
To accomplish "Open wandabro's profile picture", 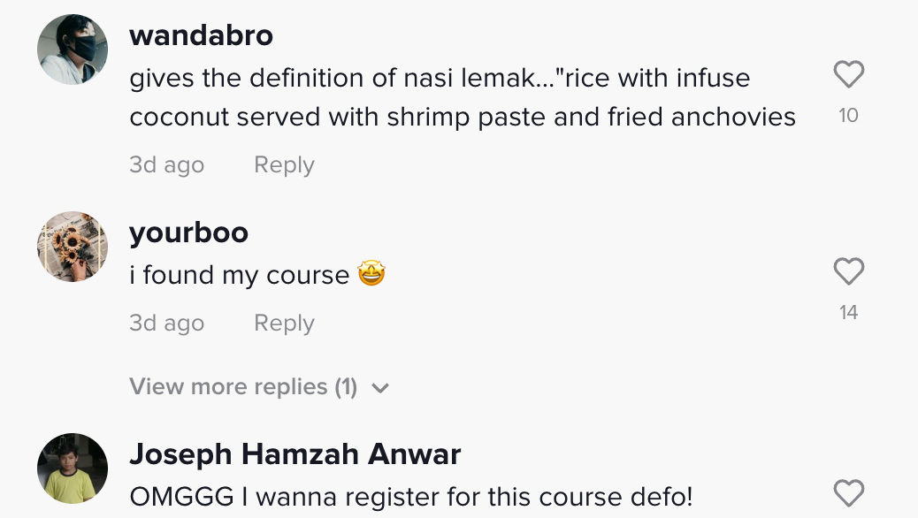I will 73,50.
